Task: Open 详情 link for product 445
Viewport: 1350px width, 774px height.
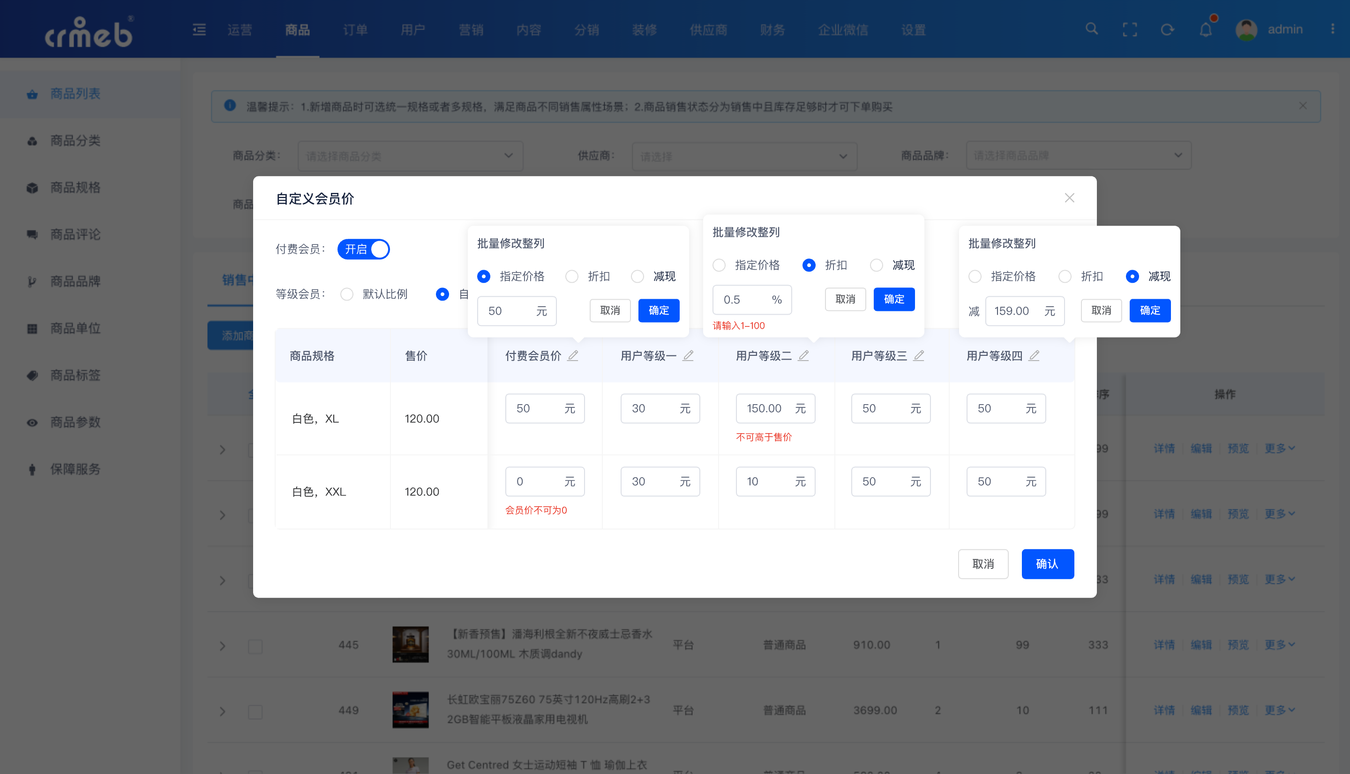Action: click(1164, 644)
